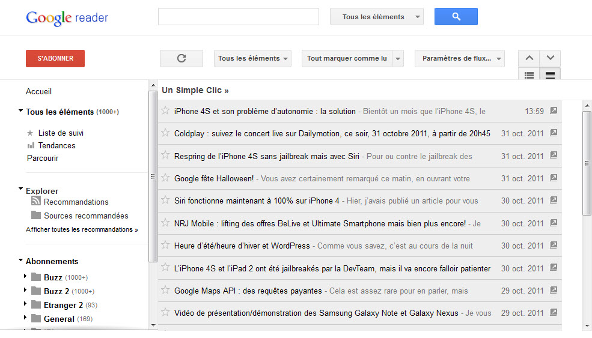Open Afficher toutes les recommandations link
The height and width of the screenshot is (338, 592).
coord(82,229)
